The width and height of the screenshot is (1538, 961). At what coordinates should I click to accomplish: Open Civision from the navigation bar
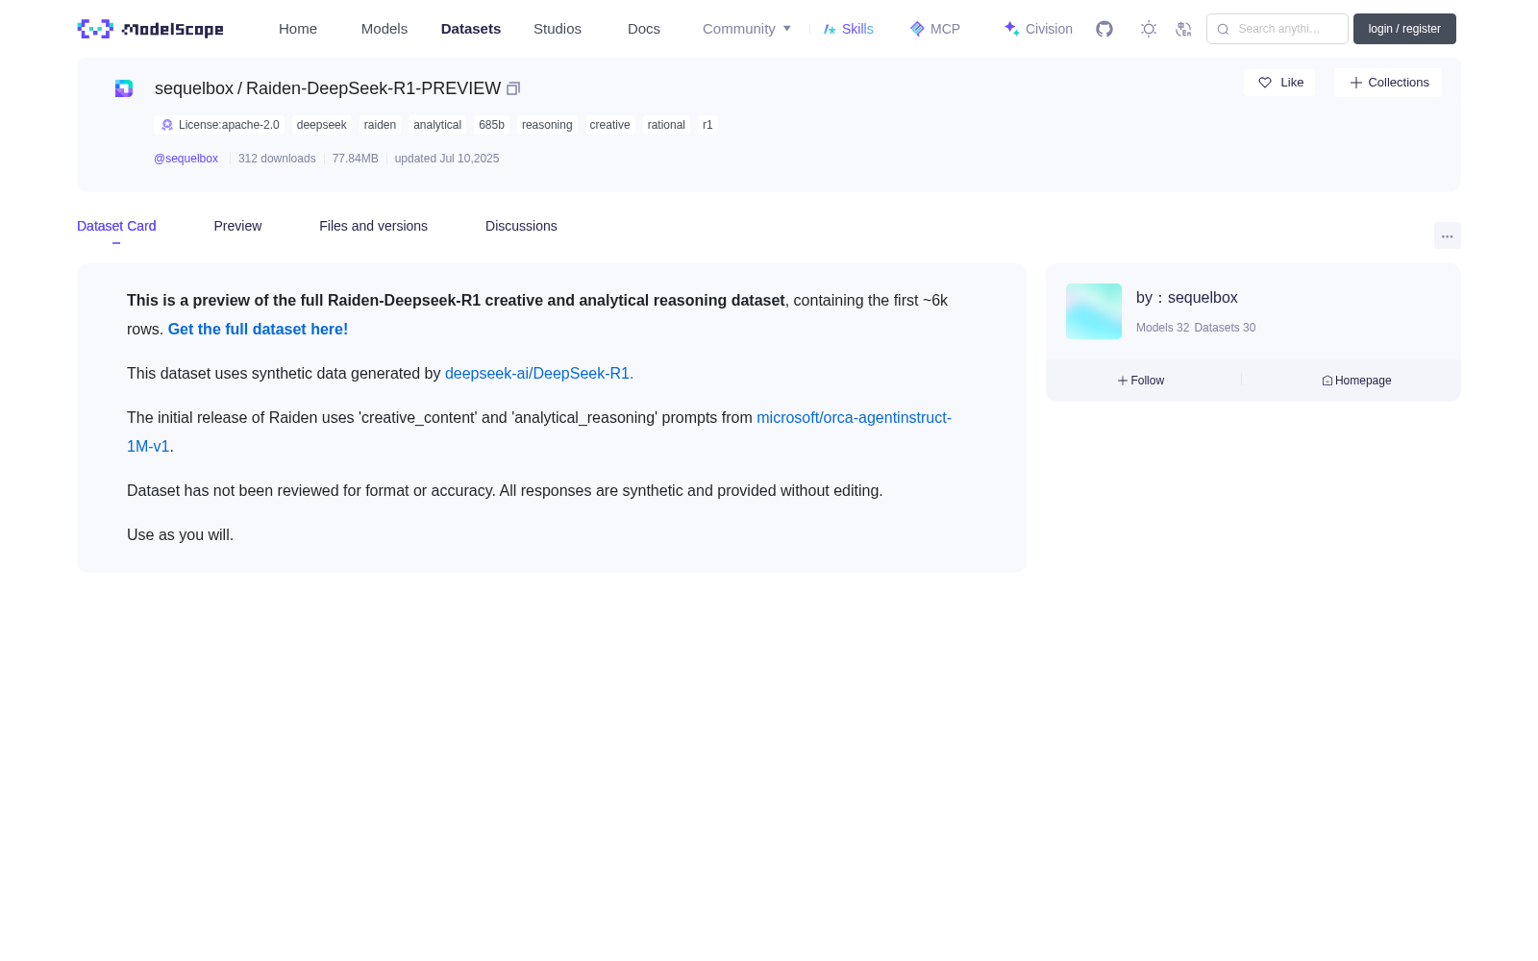(x=1038, y=29)
